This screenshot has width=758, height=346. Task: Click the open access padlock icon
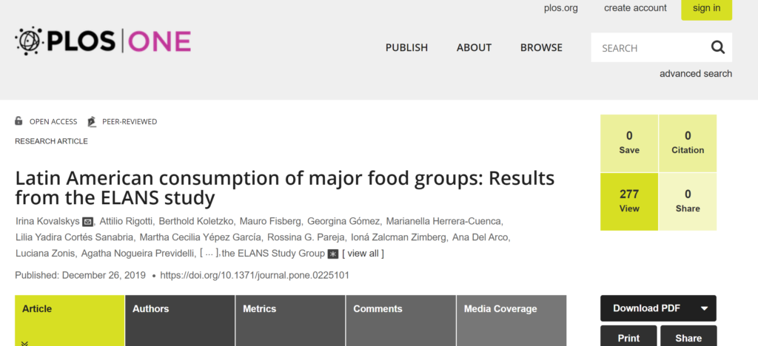pos(19,121)
